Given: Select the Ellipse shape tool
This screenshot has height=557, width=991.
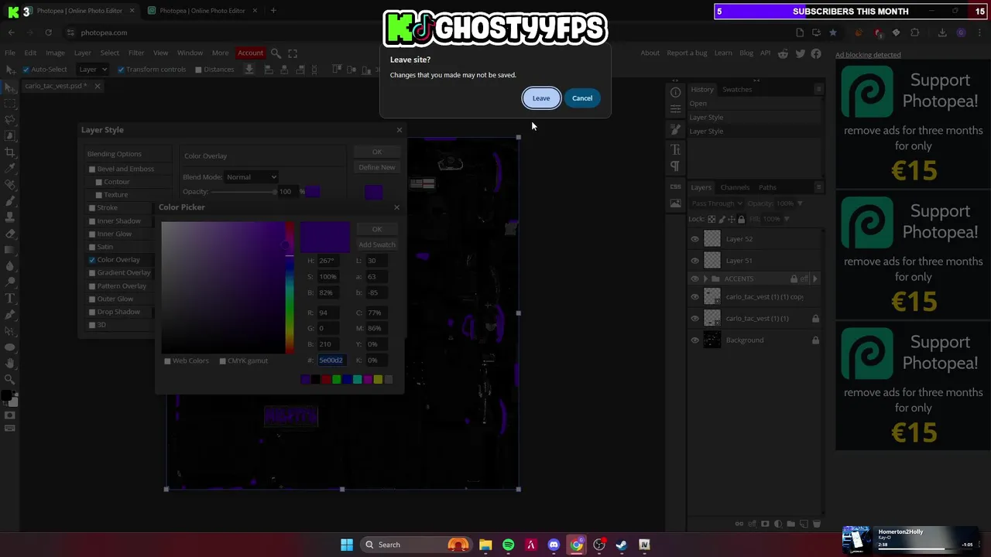Looking at the screenshot, I should point(10,347).
